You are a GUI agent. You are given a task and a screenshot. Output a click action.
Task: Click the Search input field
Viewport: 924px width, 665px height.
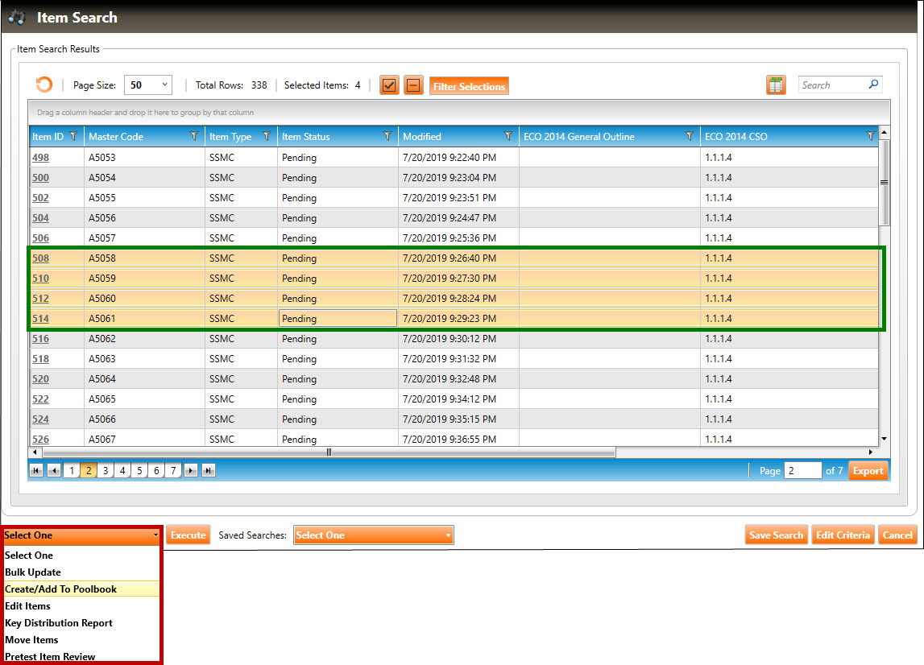833,85
